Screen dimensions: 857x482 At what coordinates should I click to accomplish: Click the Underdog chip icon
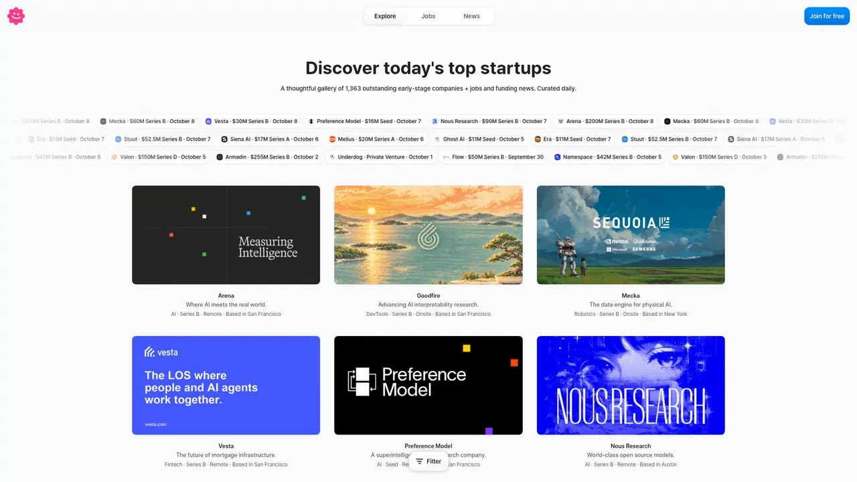pyautogui.click(x=332, y=157)
